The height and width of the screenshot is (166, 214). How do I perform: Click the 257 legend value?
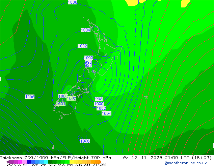[x=10, y=165]
